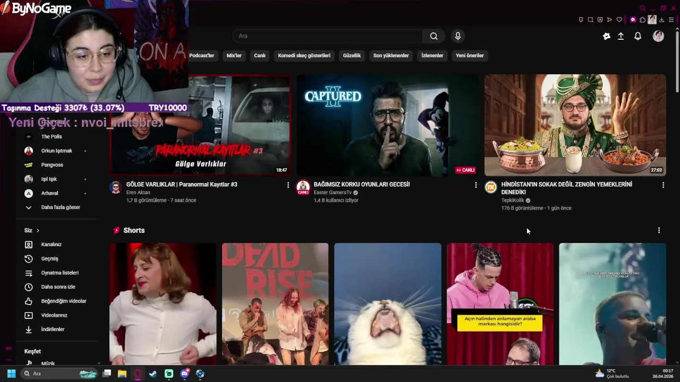Click the YouTube search input field
680x382 pixels.
(x=328, y=36)
